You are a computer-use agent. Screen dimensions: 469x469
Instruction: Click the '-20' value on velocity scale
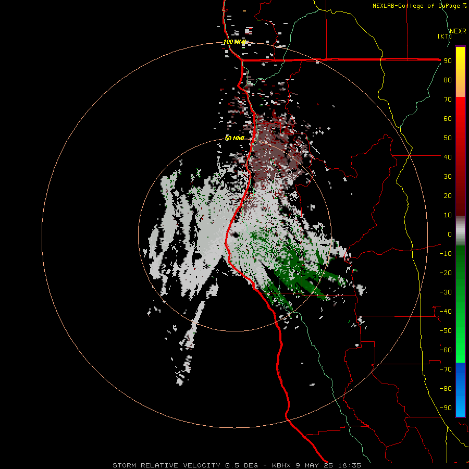coord(446,273)
